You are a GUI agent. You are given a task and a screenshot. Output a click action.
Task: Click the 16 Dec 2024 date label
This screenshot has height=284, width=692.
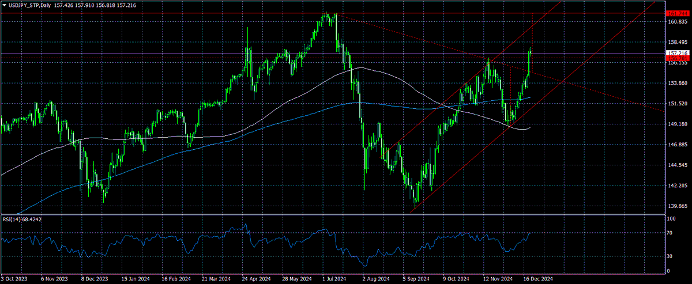539,279
